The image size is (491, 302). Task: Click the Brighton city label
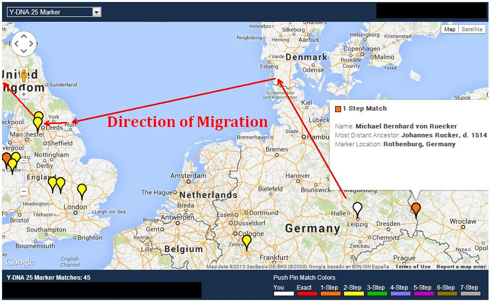(90, 238)
